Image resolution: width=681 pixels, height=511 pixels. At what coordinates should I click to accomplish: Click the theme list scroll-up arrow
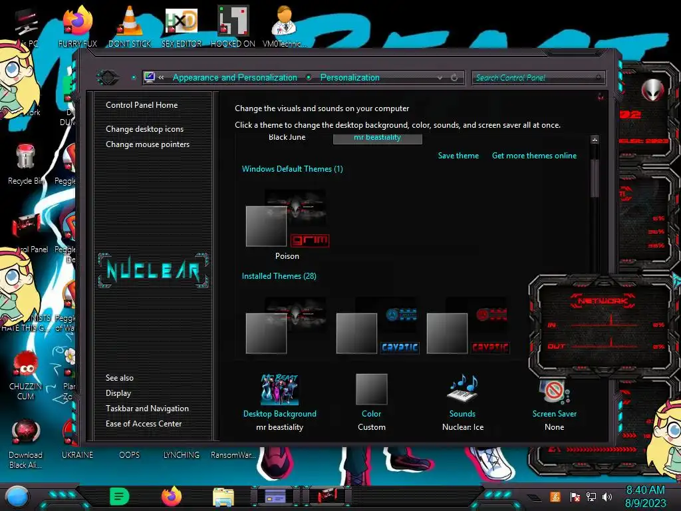click(595, 140)
